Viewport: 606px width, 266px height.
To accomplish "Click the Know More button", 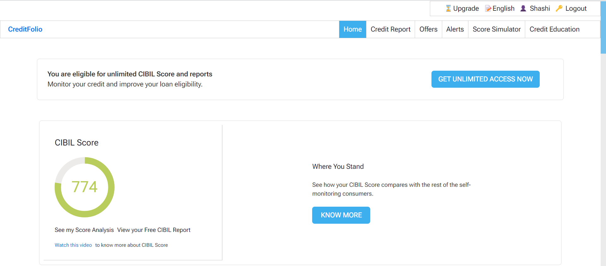I will pyautogui.click(x=341, y=215).
